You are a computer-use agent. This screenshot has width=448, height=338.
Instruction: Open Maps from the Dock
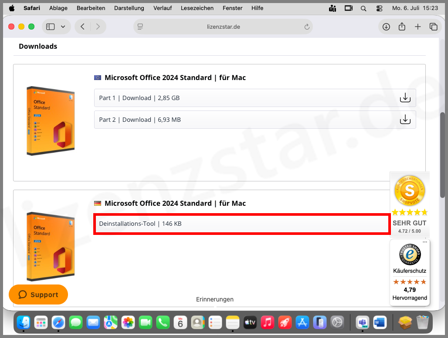pyautogui.click(x=111, y=323)
